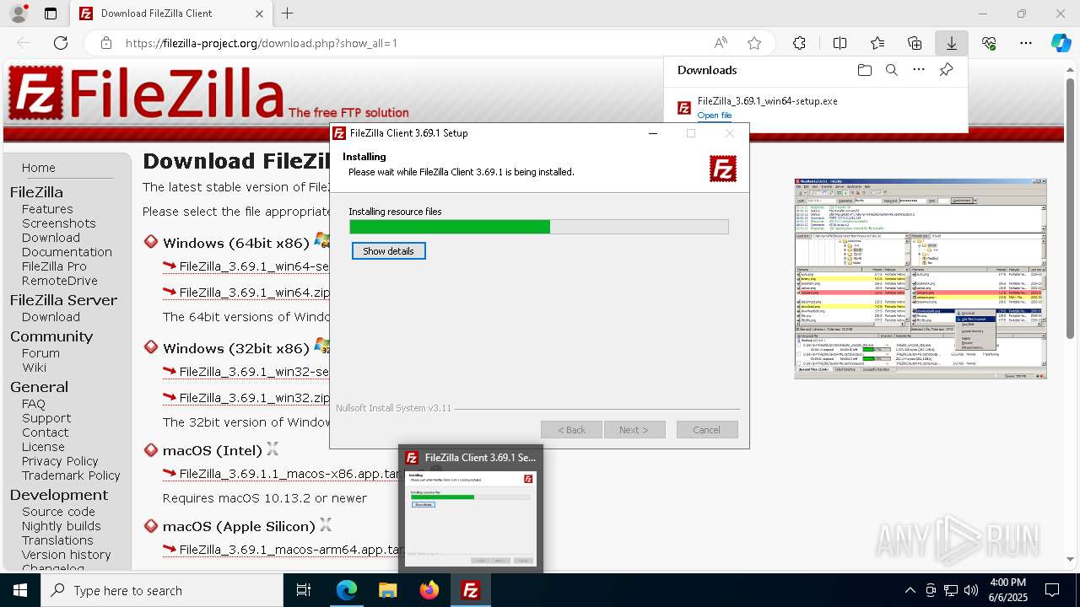Click the disabled Back button

pos(571,430)
